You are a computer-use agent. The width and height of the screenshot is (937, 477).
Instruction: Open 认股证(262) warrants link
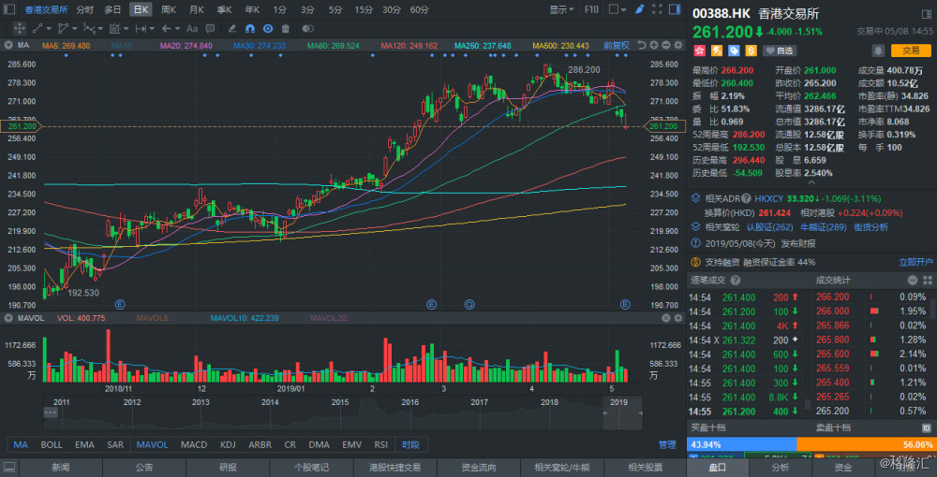pyautogui.click(x=769, y=226)
